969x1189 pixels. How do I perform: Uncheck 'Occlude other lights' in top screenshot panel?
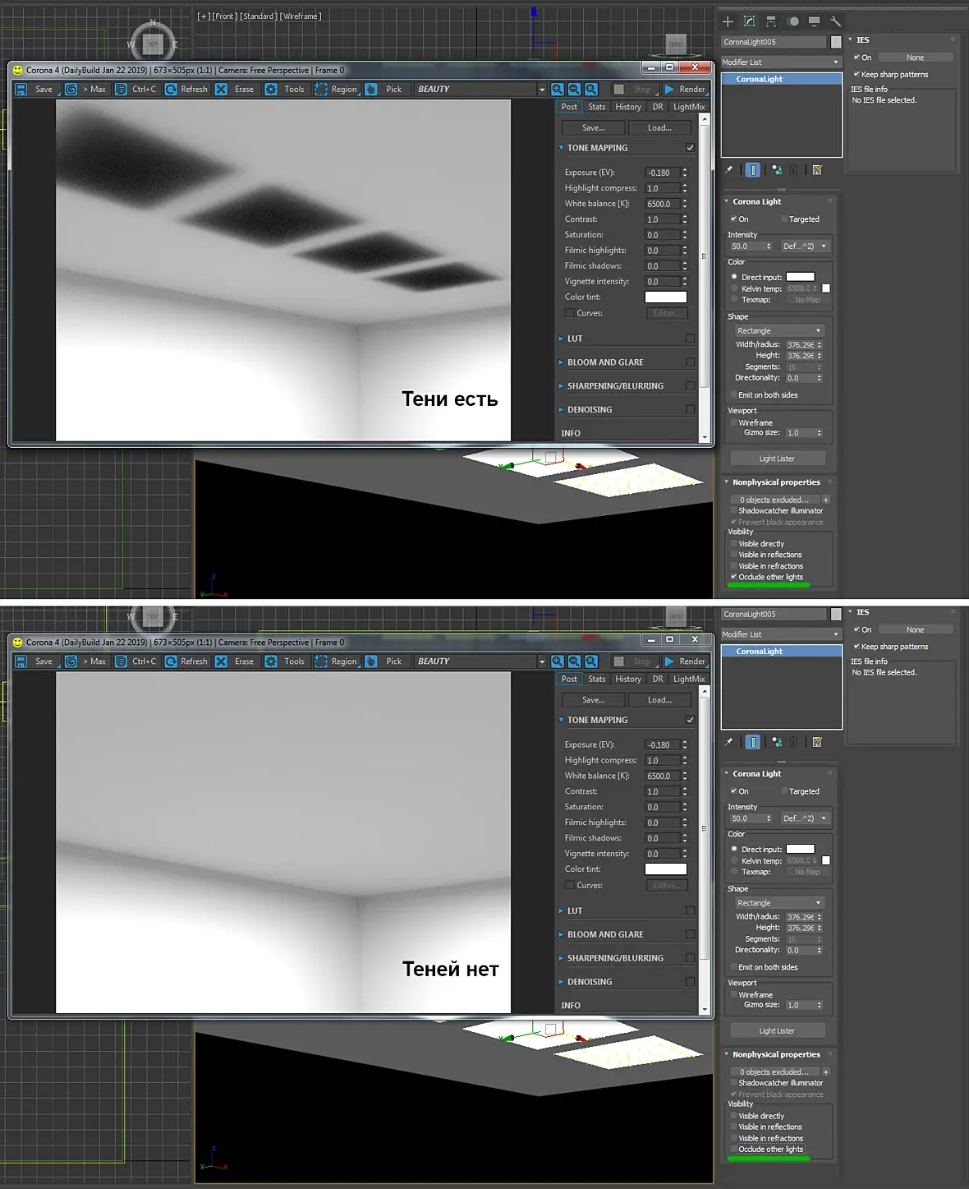pyautogui.click(x=733, y=577)
